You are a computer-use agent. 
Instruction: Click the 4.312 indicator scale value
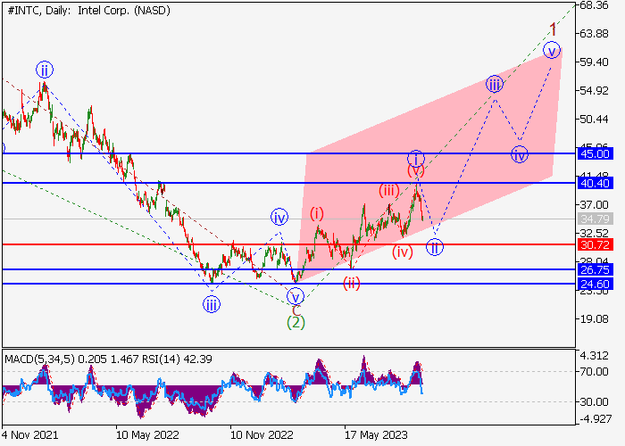594,356
